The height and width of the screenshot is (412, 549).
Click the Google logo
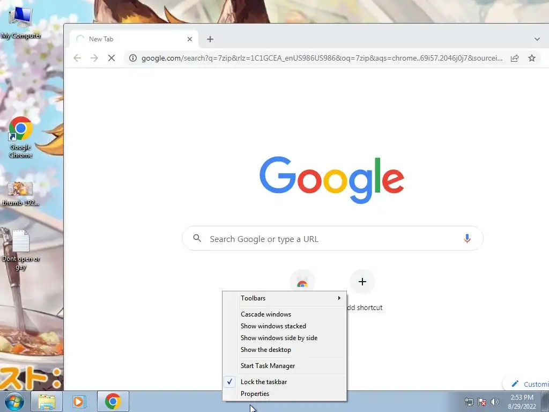point(332,180)
